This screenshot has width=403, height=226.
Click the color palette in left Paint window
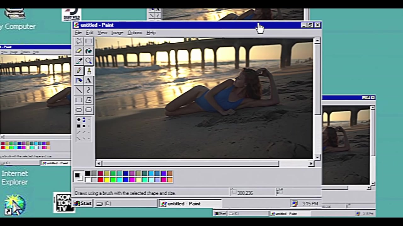coord(25,145)
